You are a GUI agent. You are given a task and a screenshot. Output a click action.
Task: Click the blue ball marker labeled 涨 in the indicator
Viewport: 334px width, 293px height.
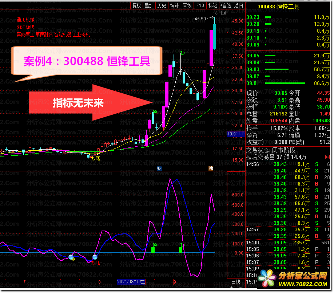71,257
